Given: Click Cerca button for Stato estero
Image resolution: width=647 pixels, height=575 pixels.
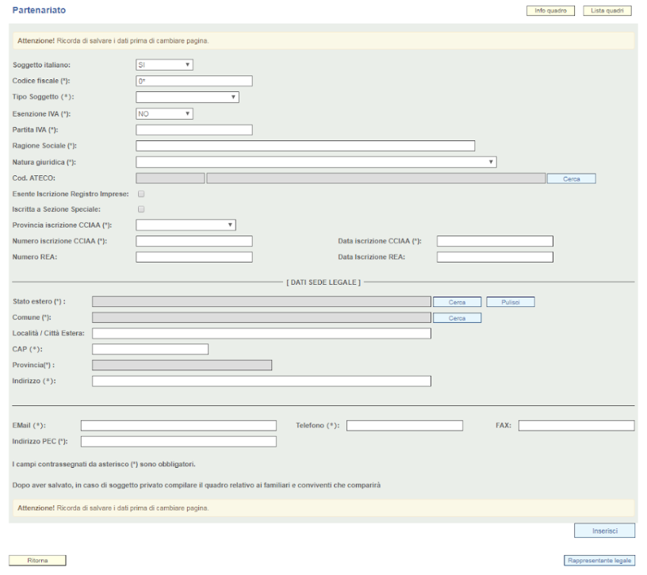Looking at the screenshot, I should tap(457, 302).
